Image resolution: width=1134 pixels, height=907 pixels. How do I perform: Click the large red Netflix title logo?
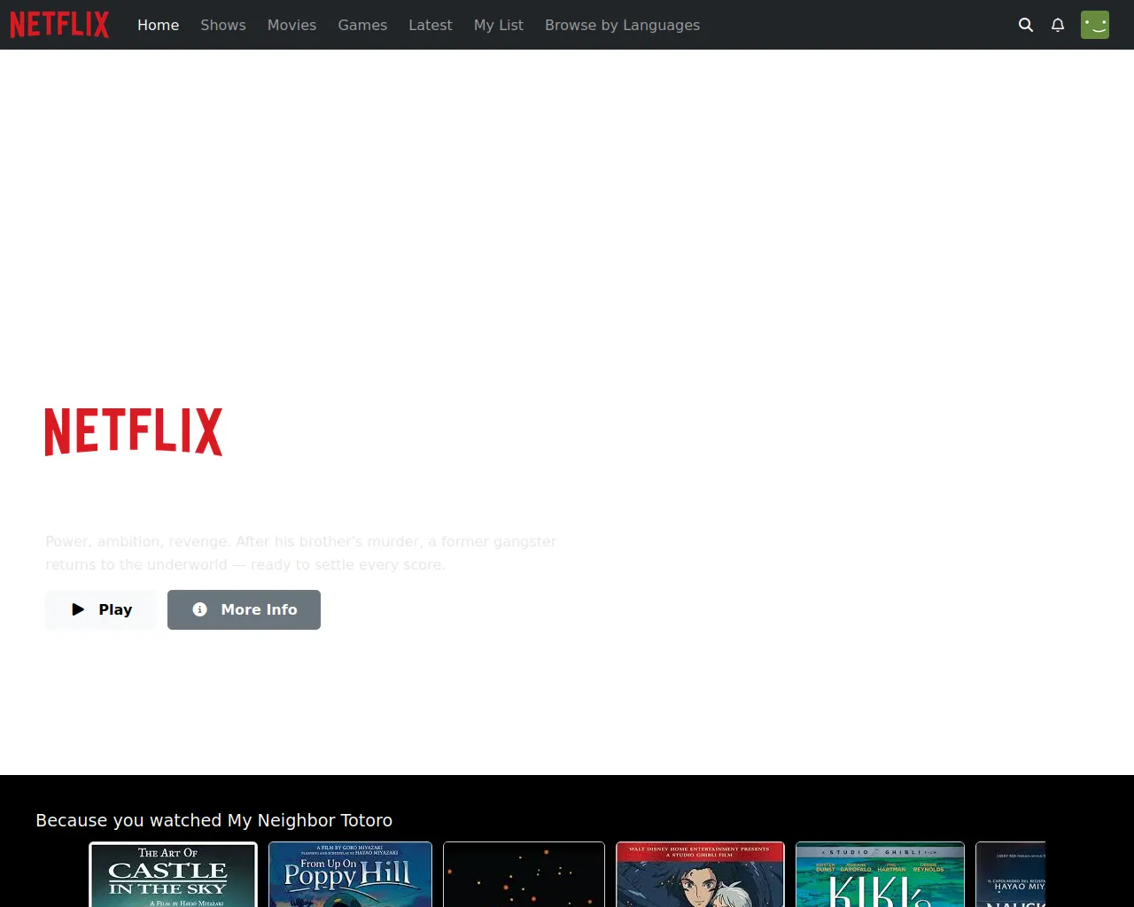[134, 432]
